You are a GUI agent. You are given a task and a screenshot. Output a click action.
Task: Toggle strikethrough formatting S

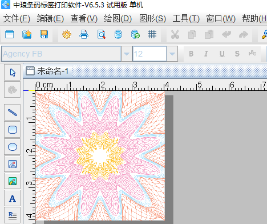point(237,54)
